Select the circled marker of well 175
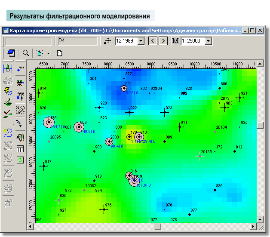Viewport: 270px width, 237px height. pos(49,122)
